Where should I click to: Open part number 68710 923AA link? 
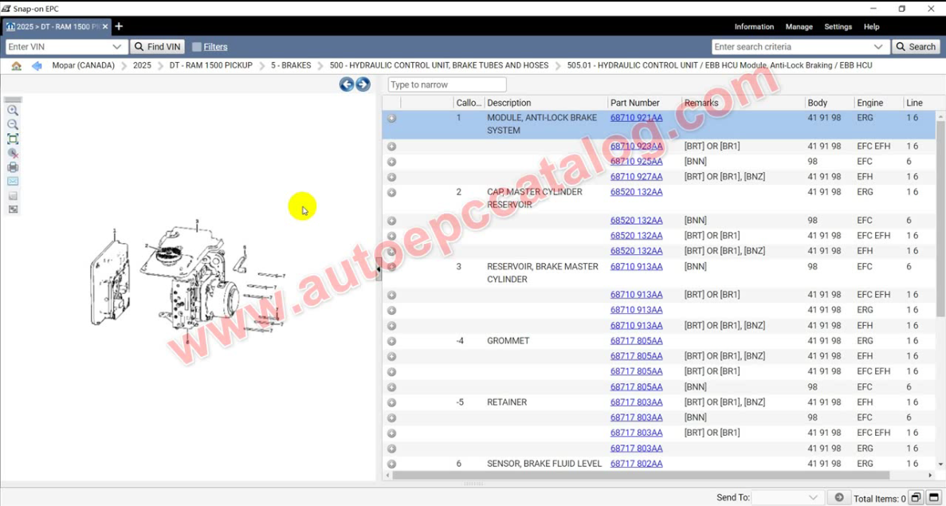pos(636,146)
